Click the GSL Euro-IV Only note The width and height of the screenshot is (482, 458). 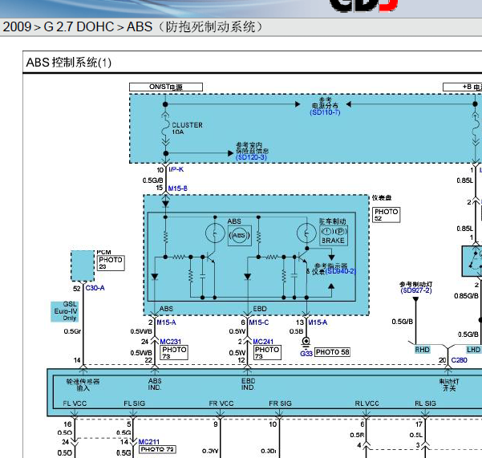(65, 311)
